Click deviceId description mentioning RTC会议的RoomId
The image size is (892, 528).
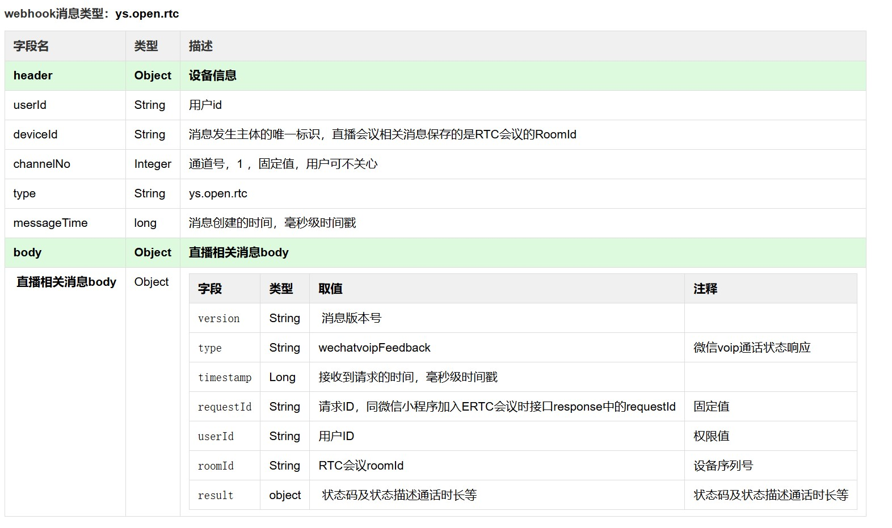coord(382,134)
